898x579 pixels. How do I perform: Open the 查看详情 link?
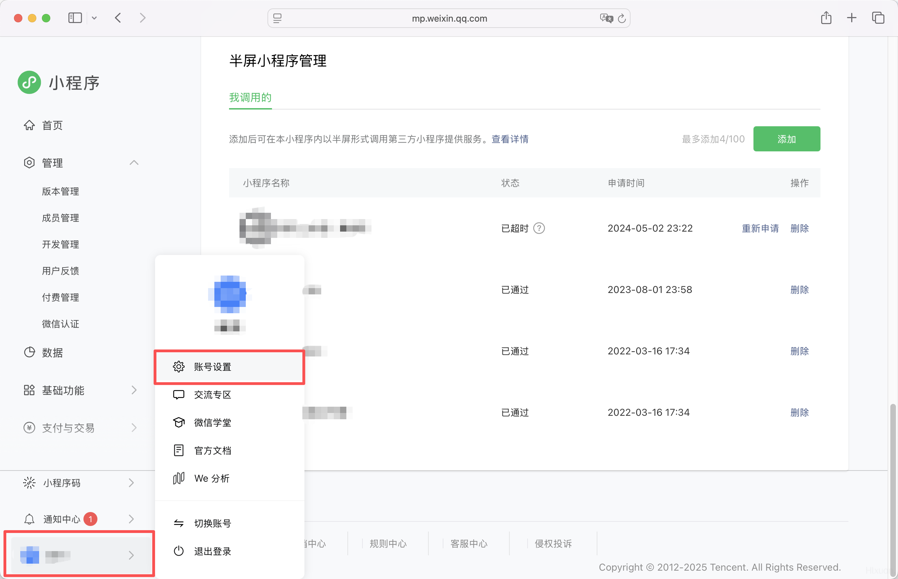click(510, 139)
